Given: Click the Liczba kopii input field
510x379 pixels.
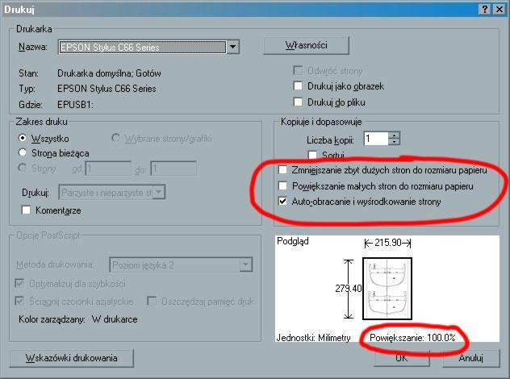Looking at the screenshot, I should tap(375, 139).
